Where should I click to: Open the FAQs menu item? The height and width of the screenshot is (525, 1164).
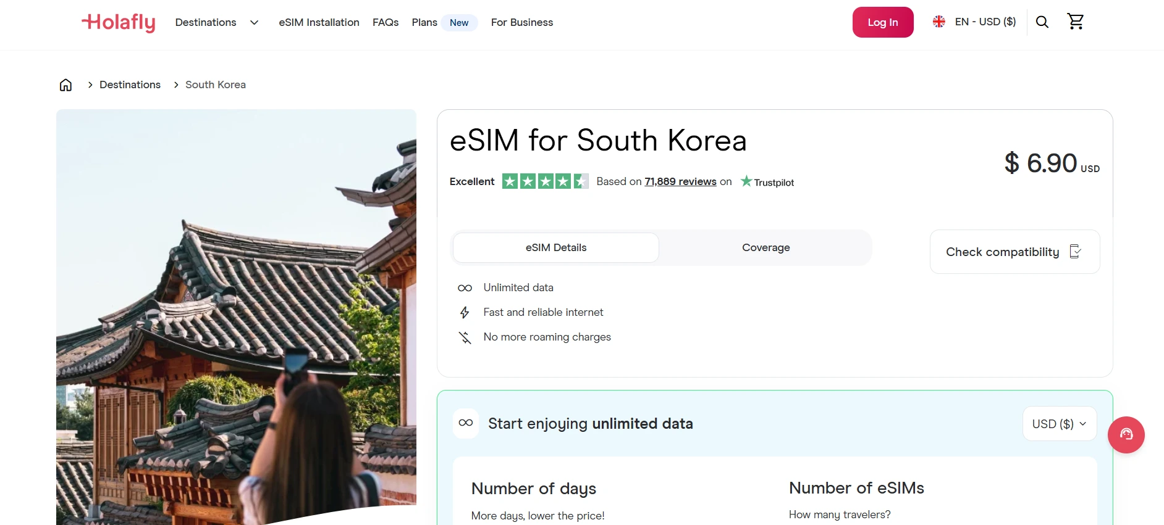coord(385,22)
